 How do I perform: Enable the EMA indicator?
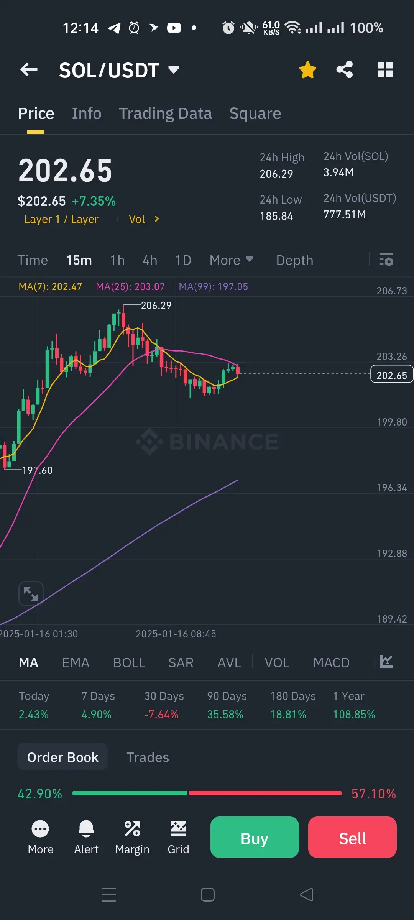[76, 663]
